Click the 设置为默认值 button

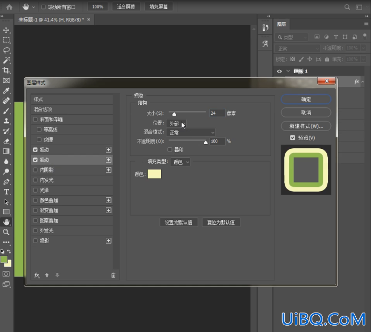178,222
